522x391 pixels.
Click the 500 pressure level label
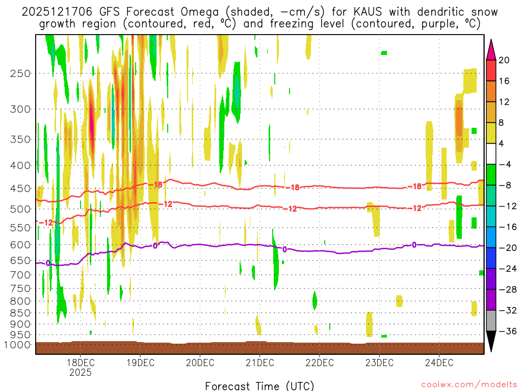20,209
